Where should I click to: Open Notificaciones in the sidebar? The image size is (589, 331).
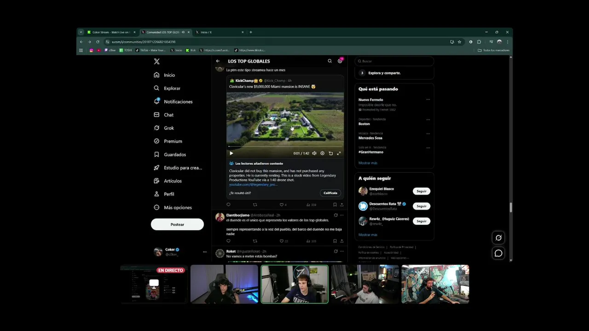click(173, 102)
